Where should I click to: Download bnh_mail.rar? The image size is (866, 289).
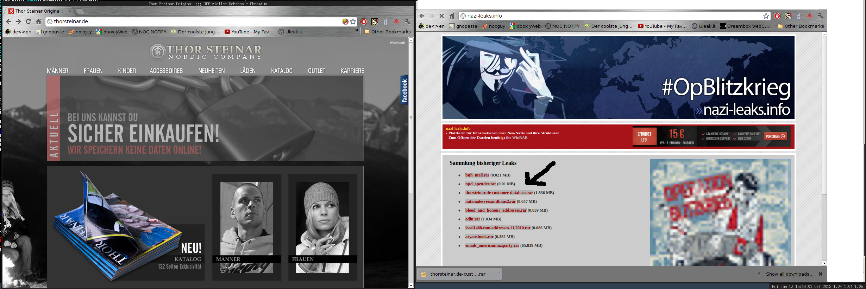(477, 175)
